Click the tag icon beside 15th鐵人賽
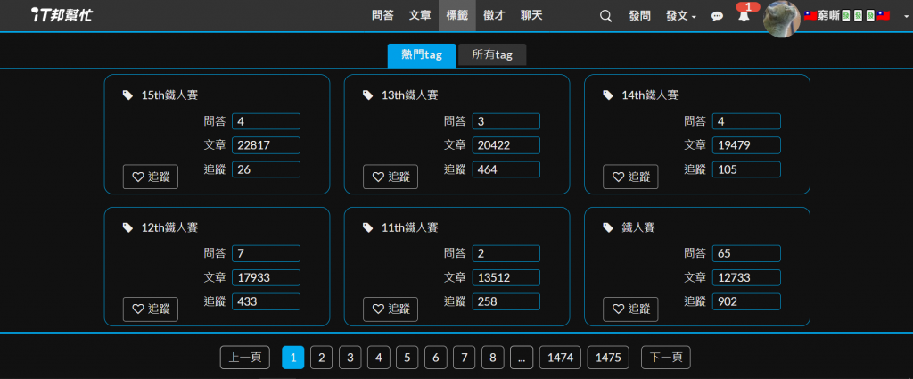The image size is (913, 379). (x=127, y=95)
